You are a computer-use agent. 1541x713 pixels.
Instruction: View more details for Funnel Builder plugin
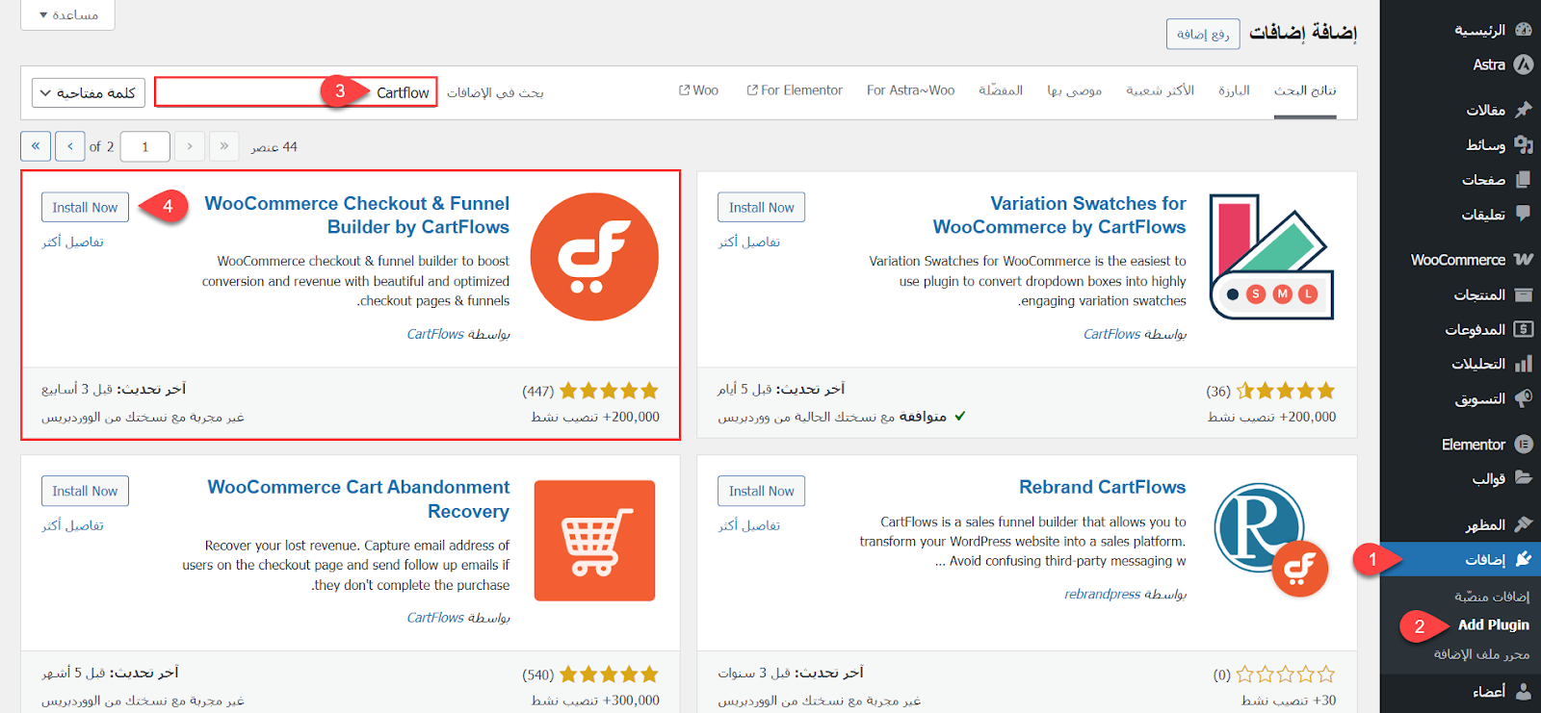(72, 242)
